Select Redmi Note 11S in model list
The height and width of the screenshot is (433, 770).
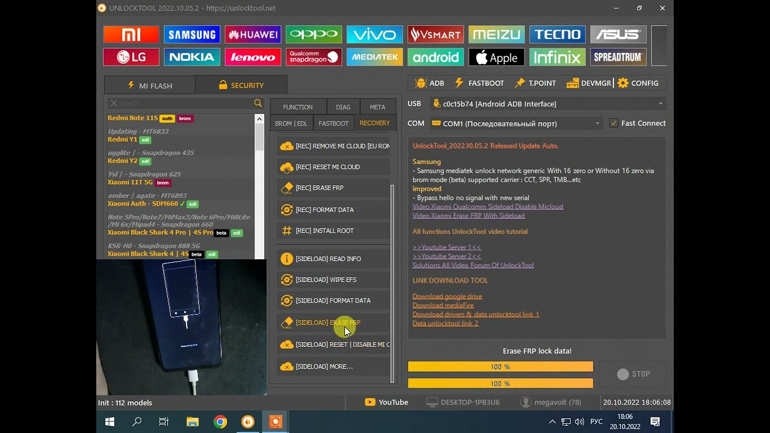tap(132, 118)
